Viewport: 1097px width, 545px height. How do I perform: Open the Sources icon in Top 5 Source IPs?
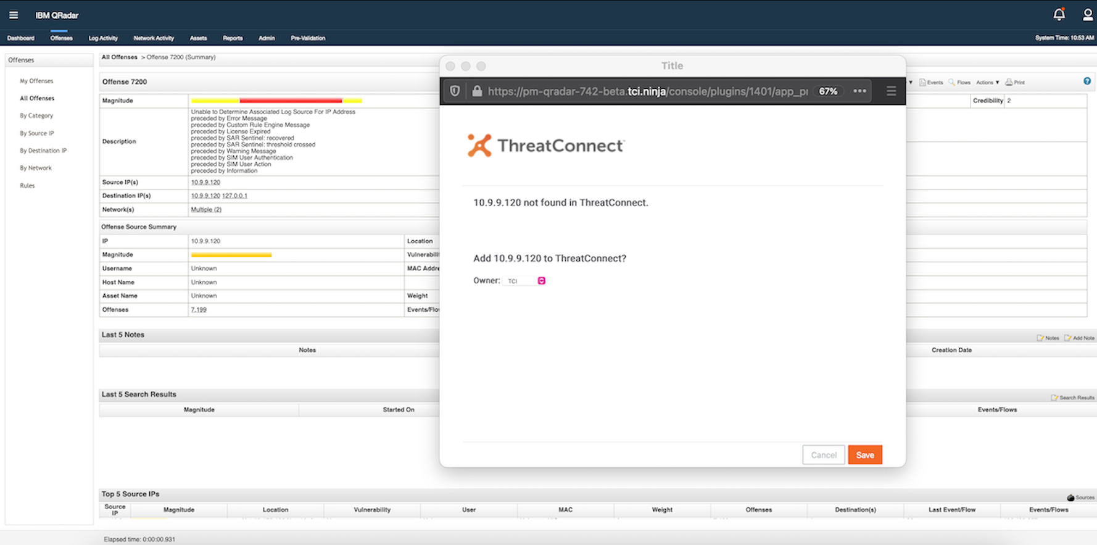pyautogui.click(x=1081, y=497)
